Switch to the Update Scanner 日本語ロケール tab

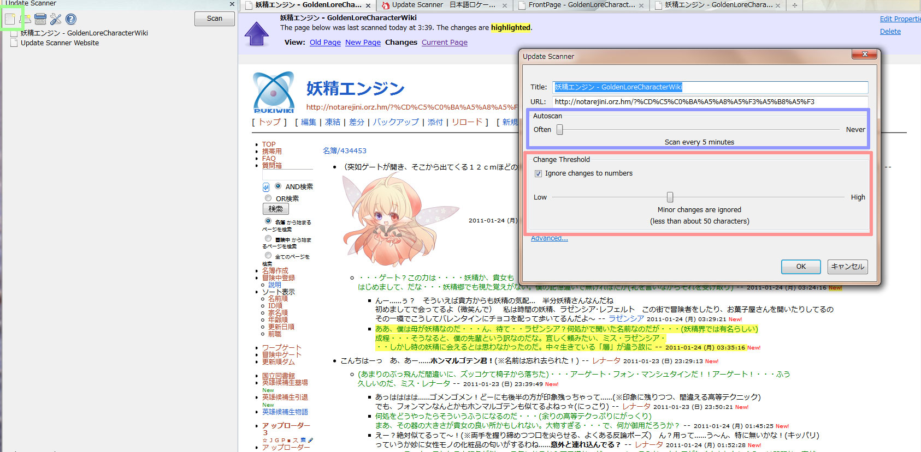pyautogui.click(x=443, y=5)
